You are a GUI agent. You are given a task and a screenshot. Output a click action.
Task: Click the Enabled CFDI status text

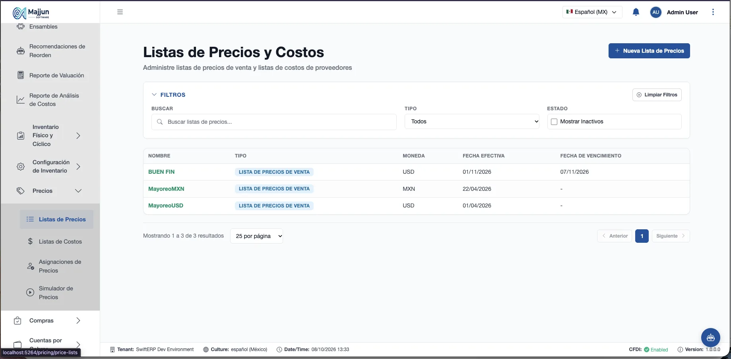click(659, 350)
